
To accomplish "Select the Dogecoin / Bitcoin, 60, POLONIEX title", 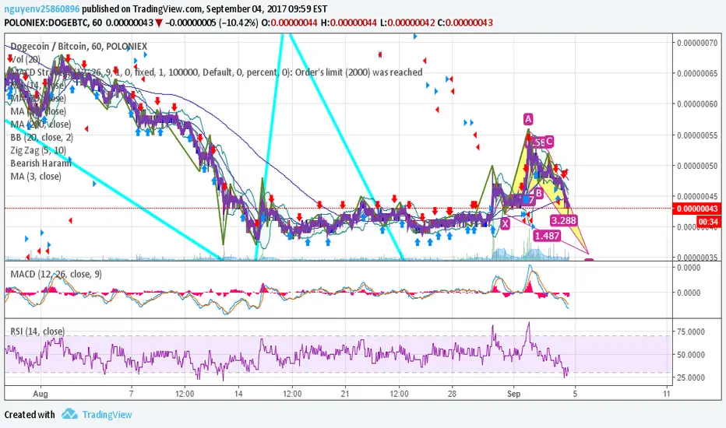I will (x=79, y=46).
